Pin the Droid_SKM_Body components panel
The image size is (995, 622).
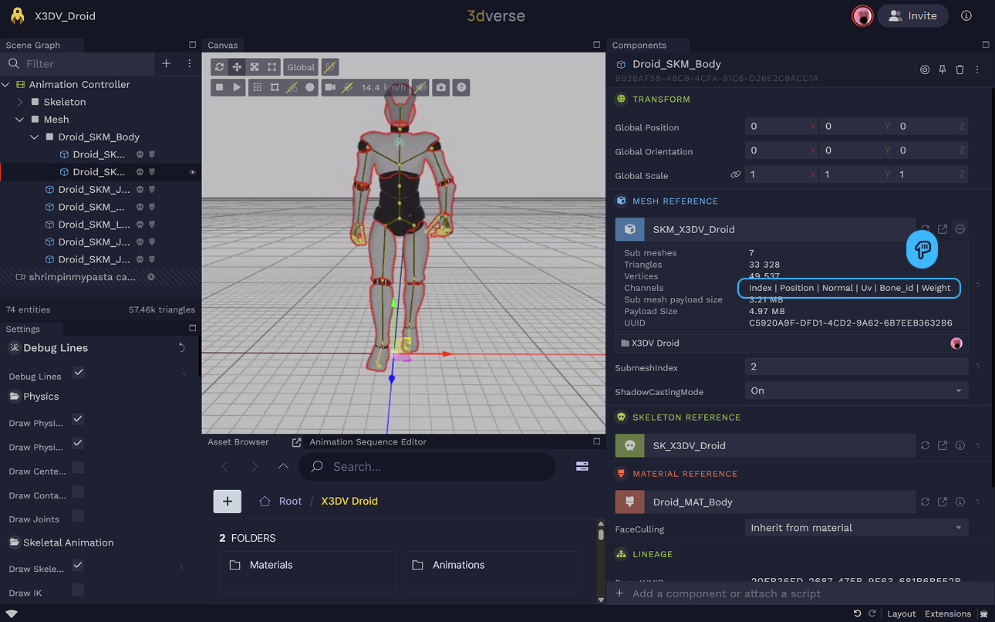(x=942, y=69)
